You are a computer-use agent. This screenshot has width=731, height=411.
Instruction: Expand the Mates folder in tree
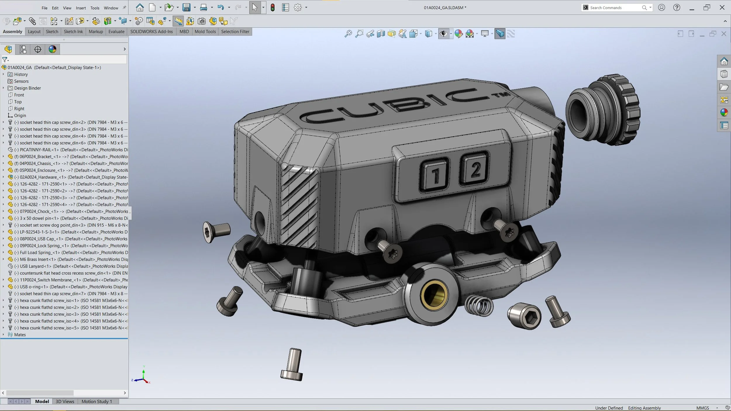(3, 335)
